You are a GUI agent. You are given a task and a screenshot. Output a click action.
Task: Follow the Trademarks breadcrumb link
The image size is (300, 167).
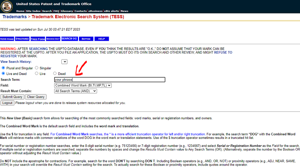14,17
